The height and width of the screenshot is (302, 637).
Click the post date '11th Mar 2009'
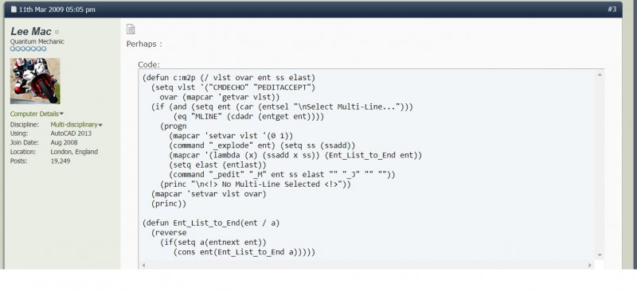tap(41, 9)
